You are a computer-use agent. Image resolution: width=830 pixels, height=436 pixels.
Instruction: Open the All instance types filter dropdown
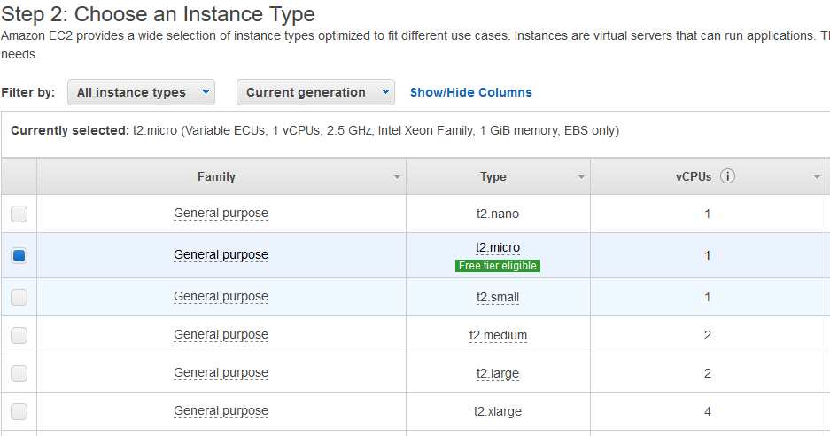pos(142,92)
